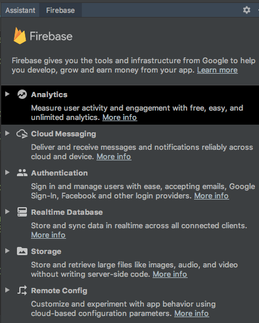Screen dimensions: 259x323
Task: Click the Storage folder image icon
Action: point(22,251)
